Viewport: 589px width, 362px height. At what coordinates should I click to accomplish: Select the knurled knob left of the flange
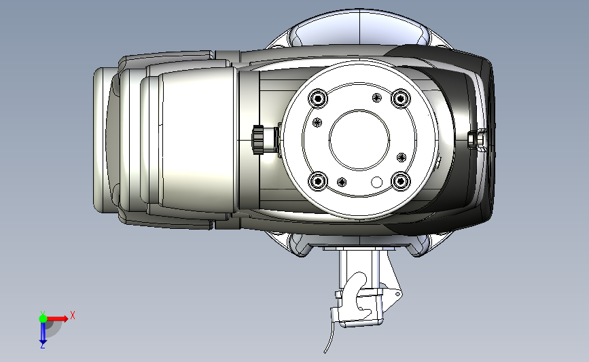(258, 140)
